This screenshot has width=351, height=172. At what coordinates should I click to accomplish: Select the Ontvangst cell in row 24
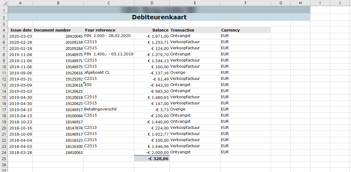point(195,152)
